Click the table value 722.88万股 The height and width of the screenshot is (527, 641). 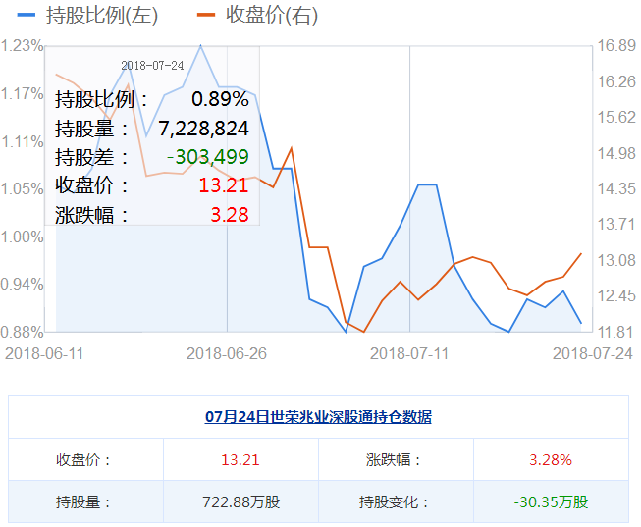(241, 502)
